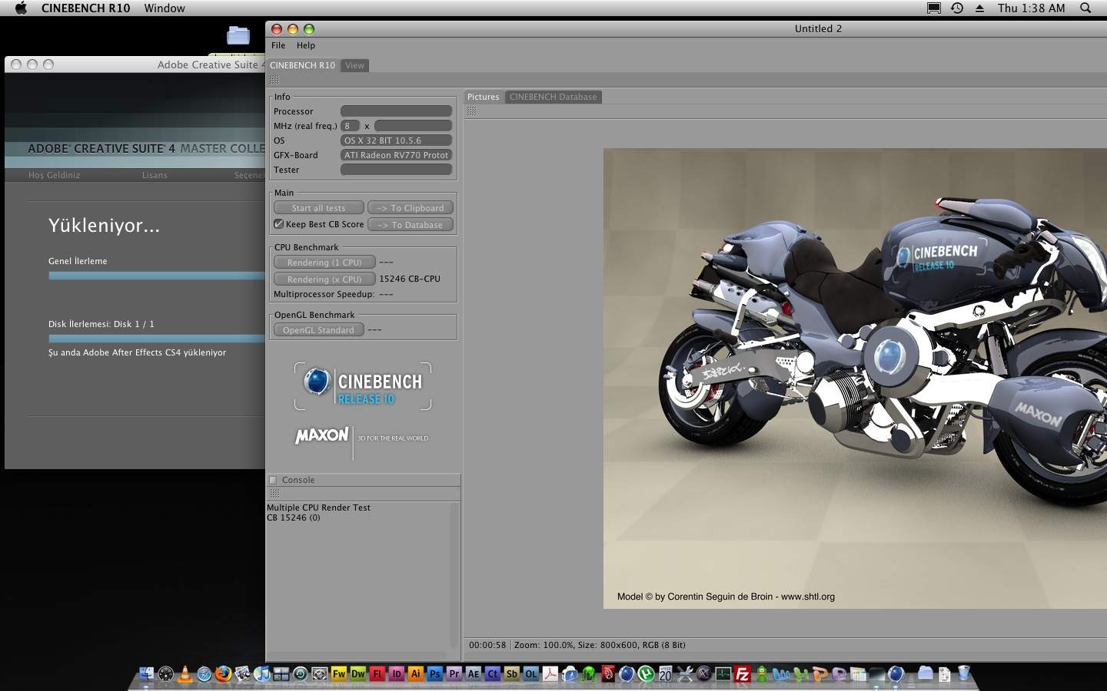Click the console output vertical scrollbar
This screenshot has height=691, width=1107.
tap(454, 576)
